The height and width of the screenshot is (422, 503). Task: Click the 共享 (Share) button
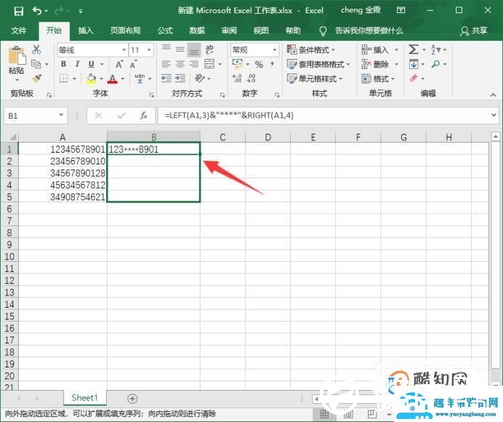click(x=474, y=31)
